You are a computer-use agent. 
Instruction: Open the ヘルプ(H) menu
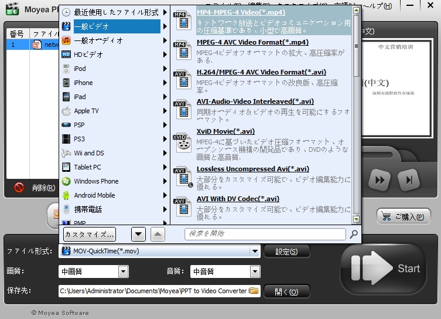[377, 6]
